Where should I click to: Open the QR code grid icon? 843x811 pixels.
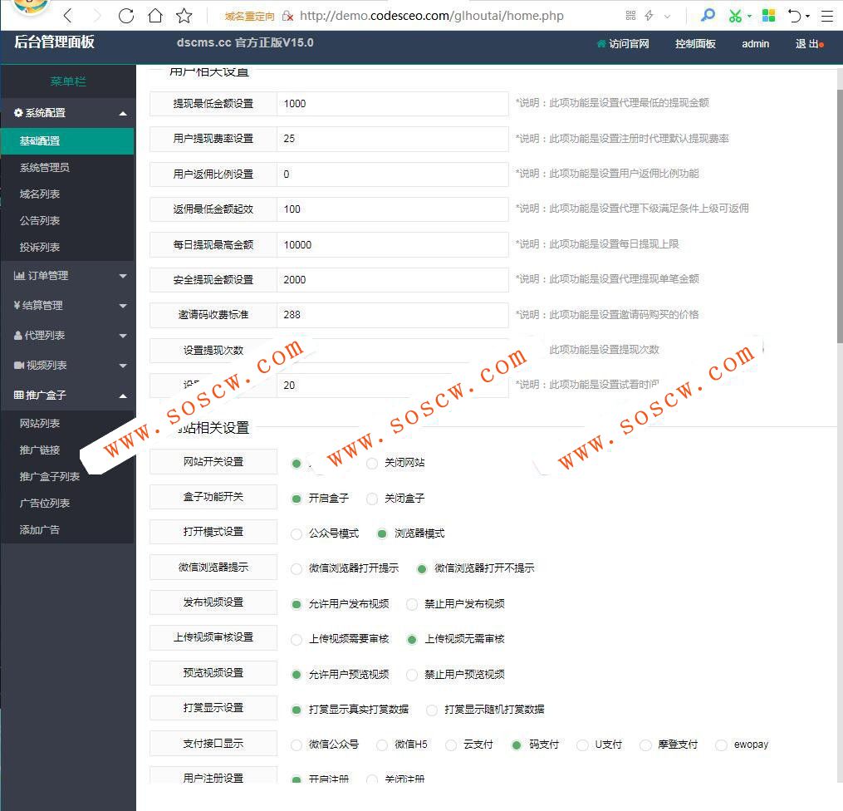630,16
